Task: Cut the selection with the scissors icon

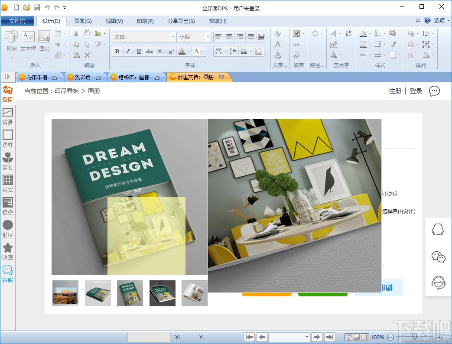Action: (76, 33)
